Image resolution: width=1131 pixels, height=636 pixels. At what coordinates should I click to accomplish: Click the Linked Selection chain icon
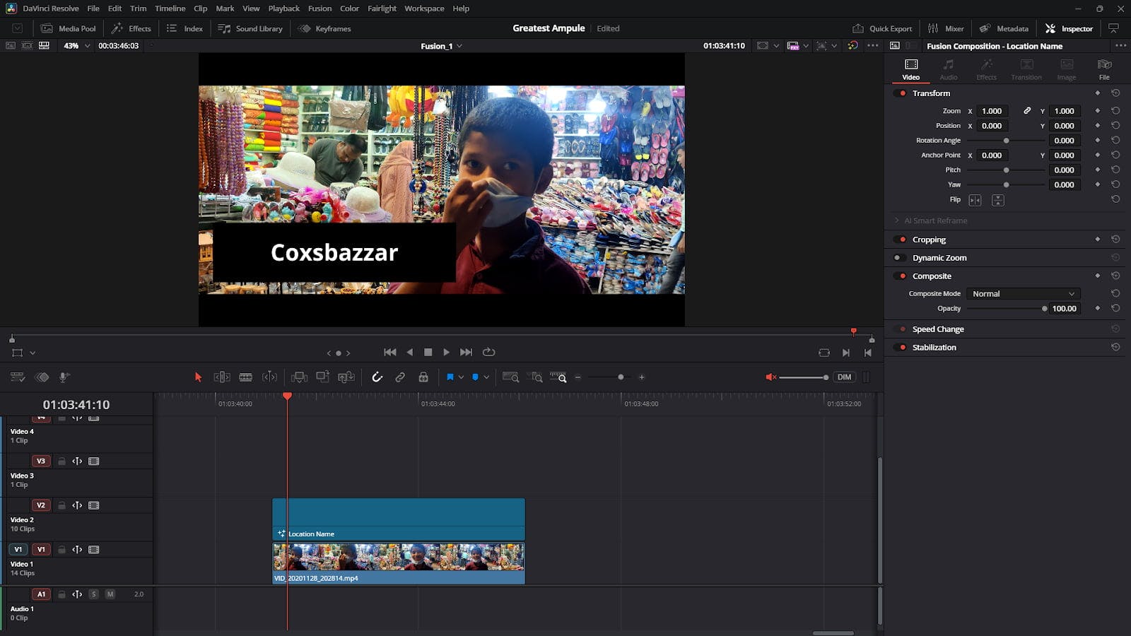400,377
